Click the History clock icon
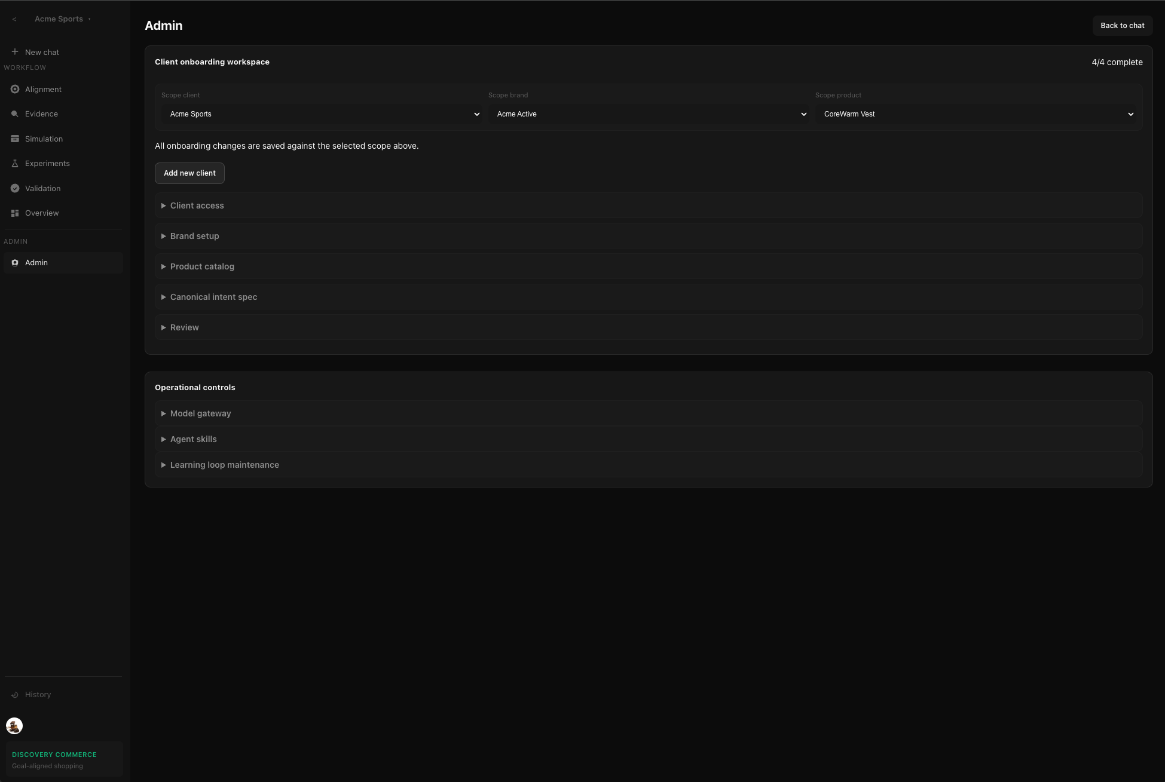1165x782 pixels. click(15, 694)
